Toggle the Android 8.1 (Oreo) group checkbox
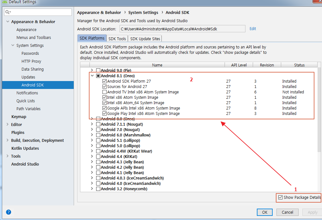This screenshot has height=220, width=322. pos(98,76)
